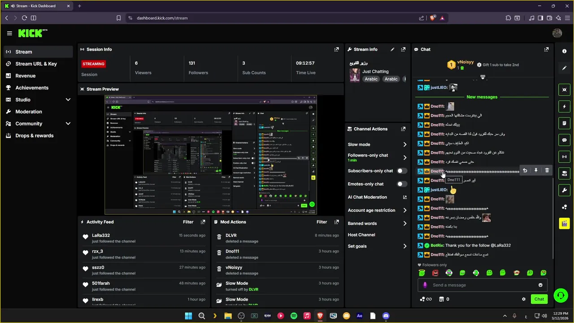Open the shop icon showing 0
This screenshot has height=323, width=574.
click(x=444, y=299)
